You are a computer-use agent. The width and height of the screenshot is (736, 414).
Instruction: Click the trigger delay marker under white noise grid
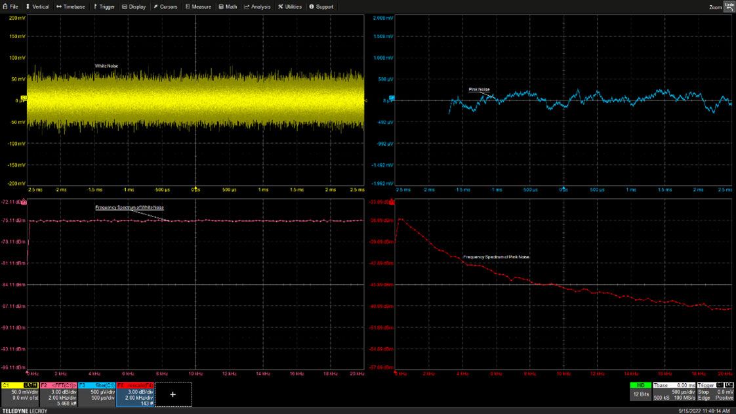(x=195, y=187)
